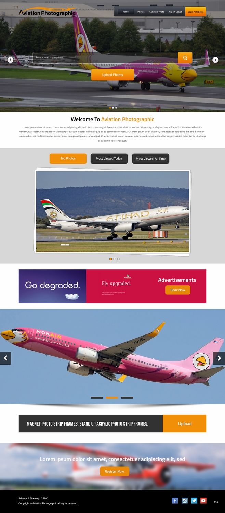Select second dot under Etihad photo

coord(115,259)
